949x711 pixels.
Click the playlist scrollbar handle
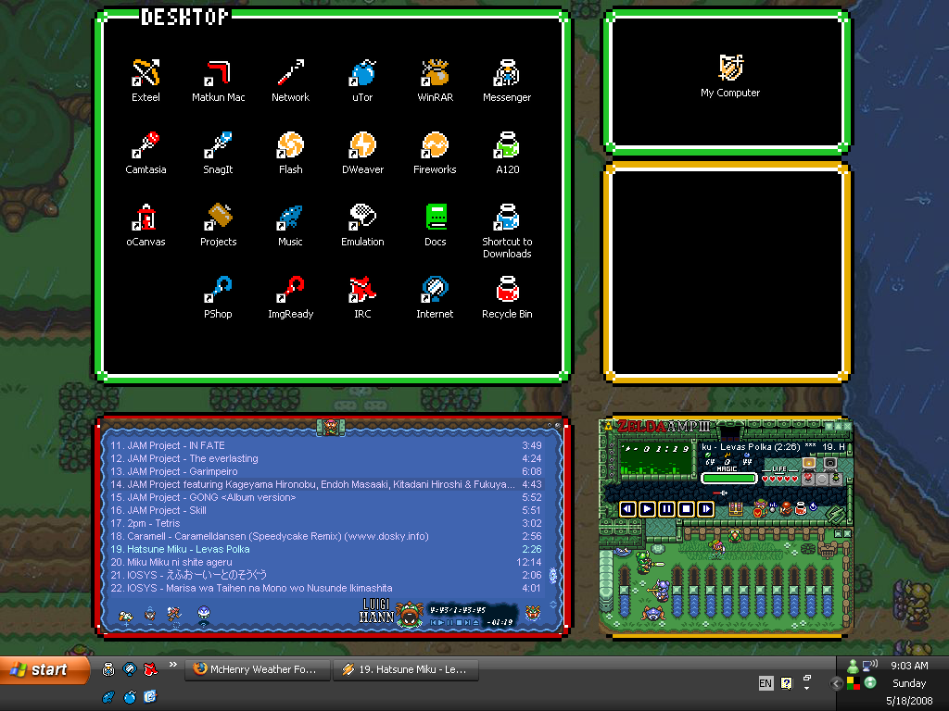552,575
